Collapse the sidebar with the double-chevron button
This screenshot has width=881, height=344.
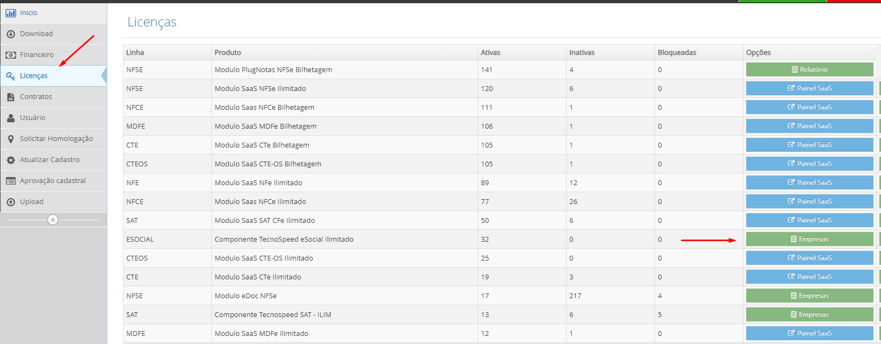(x=53, y=220)
